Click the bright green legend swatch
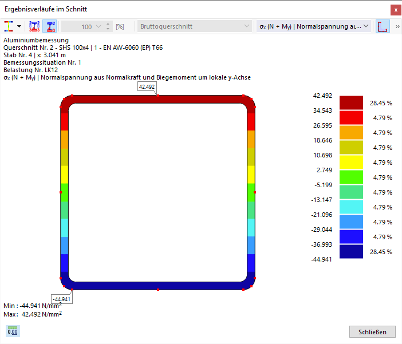Viewport: 402px width, 344px height. tap(351, 177)
